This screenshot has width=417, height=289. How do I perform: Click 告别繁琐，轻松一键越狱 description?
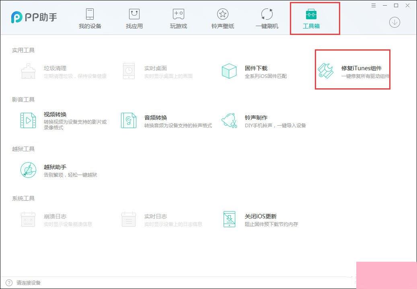[x=70, y=175]
